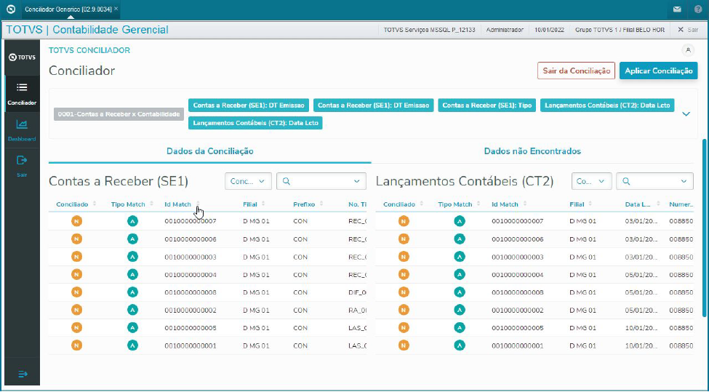Click the user avatar circle icon

[688, 50]
